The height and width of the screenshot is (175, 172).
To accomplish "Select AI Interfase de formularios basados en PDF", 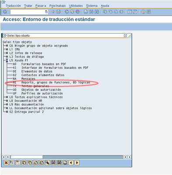I will point(51,67).
